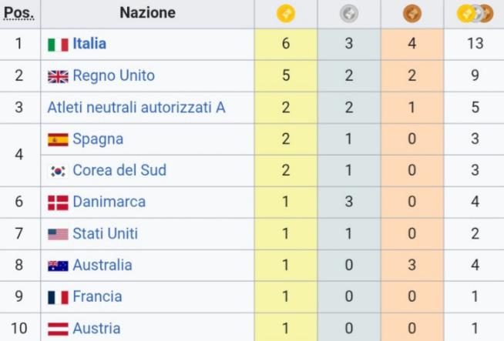The image size is (504, 341).
Task: Open Atleti neutrali autorizzati A link
Action: click(136, 108)
